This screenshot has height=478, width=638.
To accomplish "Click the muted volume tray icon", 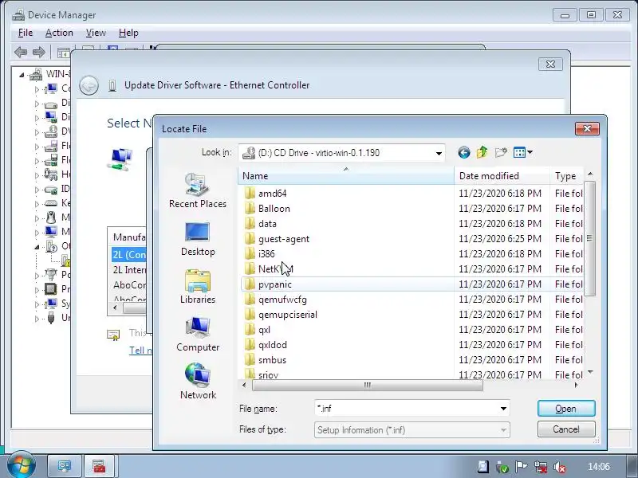I will point(560,468).
